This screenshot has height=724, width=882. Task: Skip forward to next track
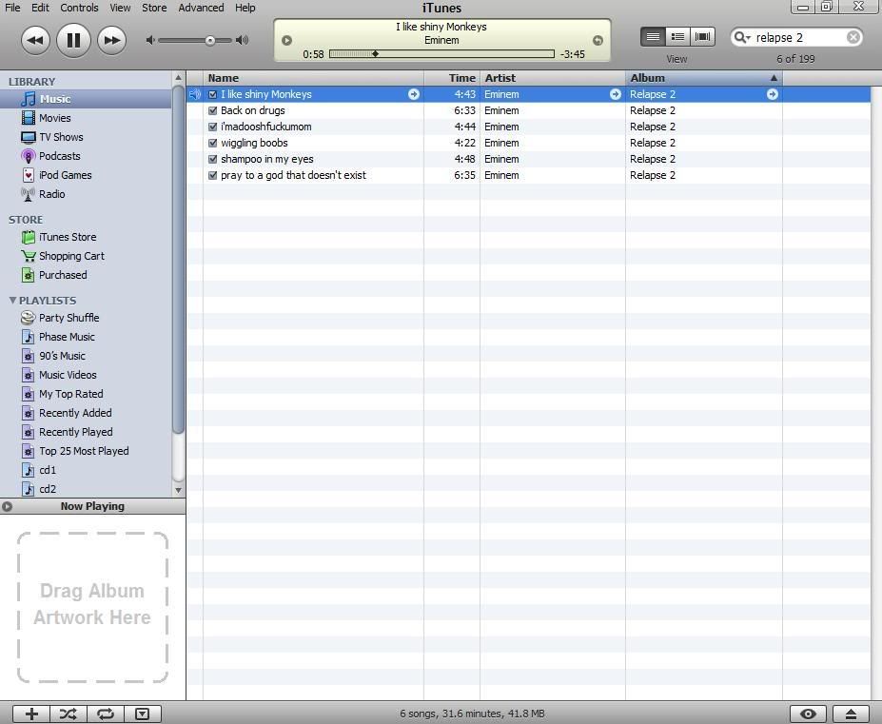click(112, 40)
